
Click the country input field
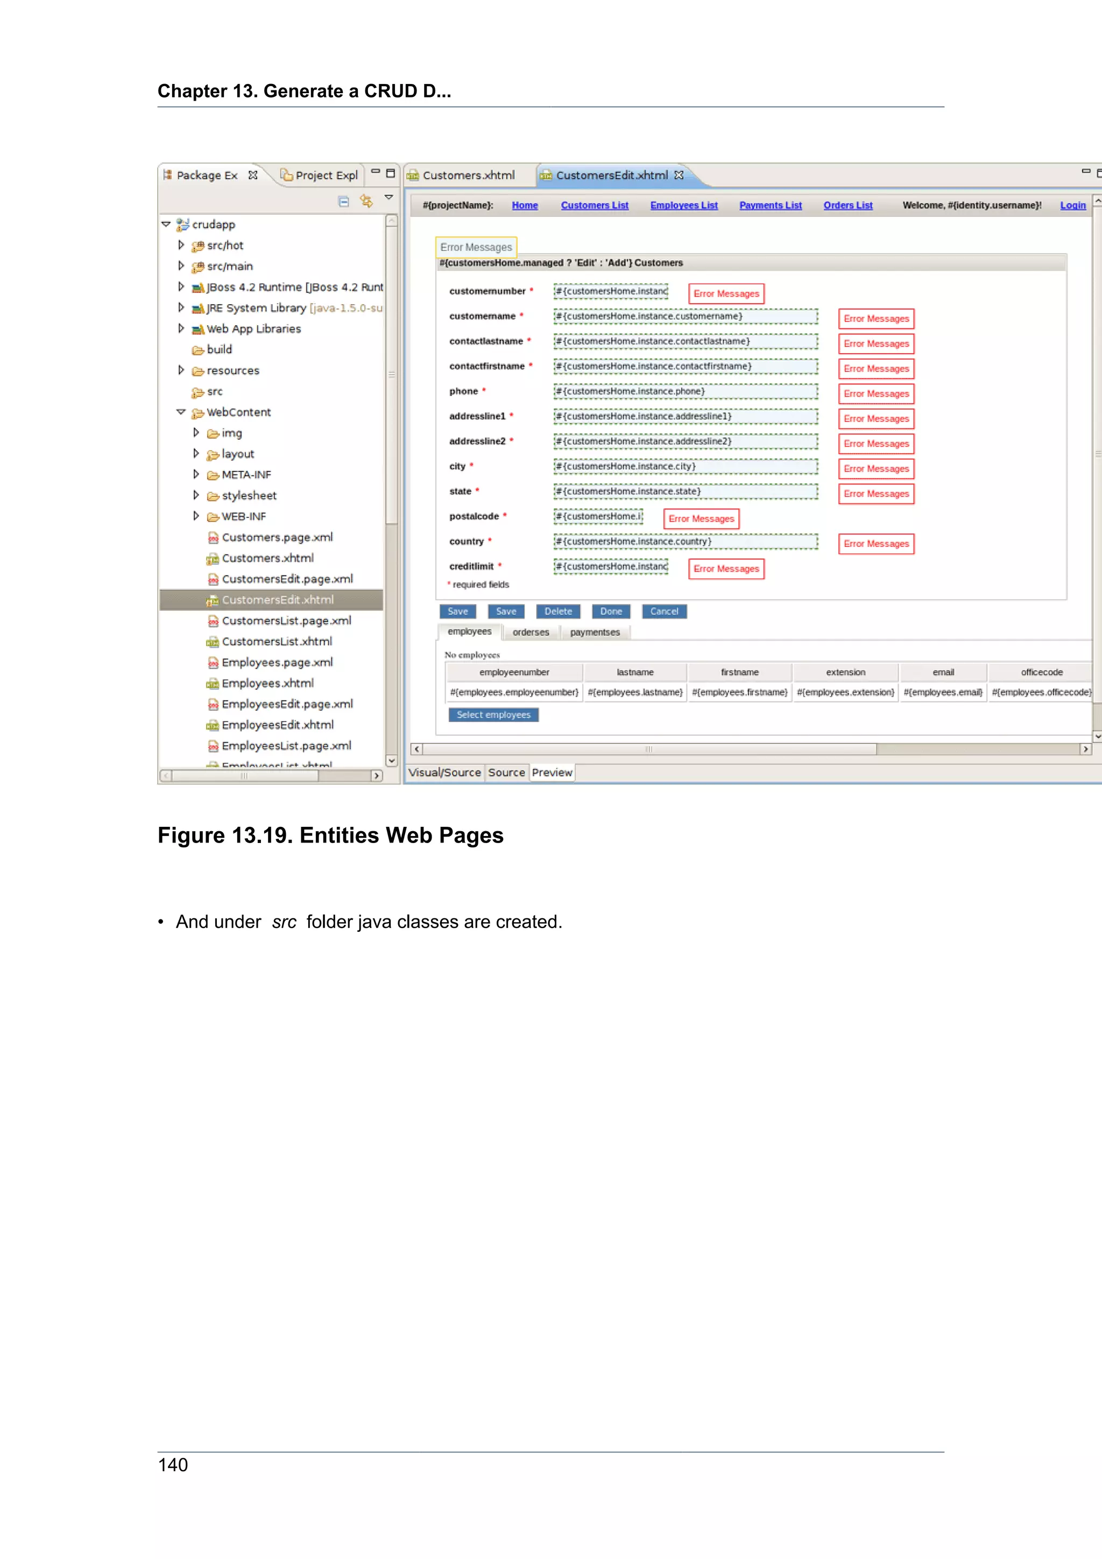click(686, 542)
